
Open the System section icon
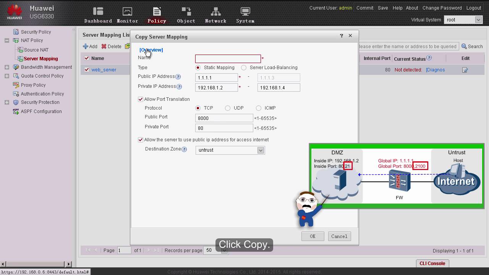[245, 11]
